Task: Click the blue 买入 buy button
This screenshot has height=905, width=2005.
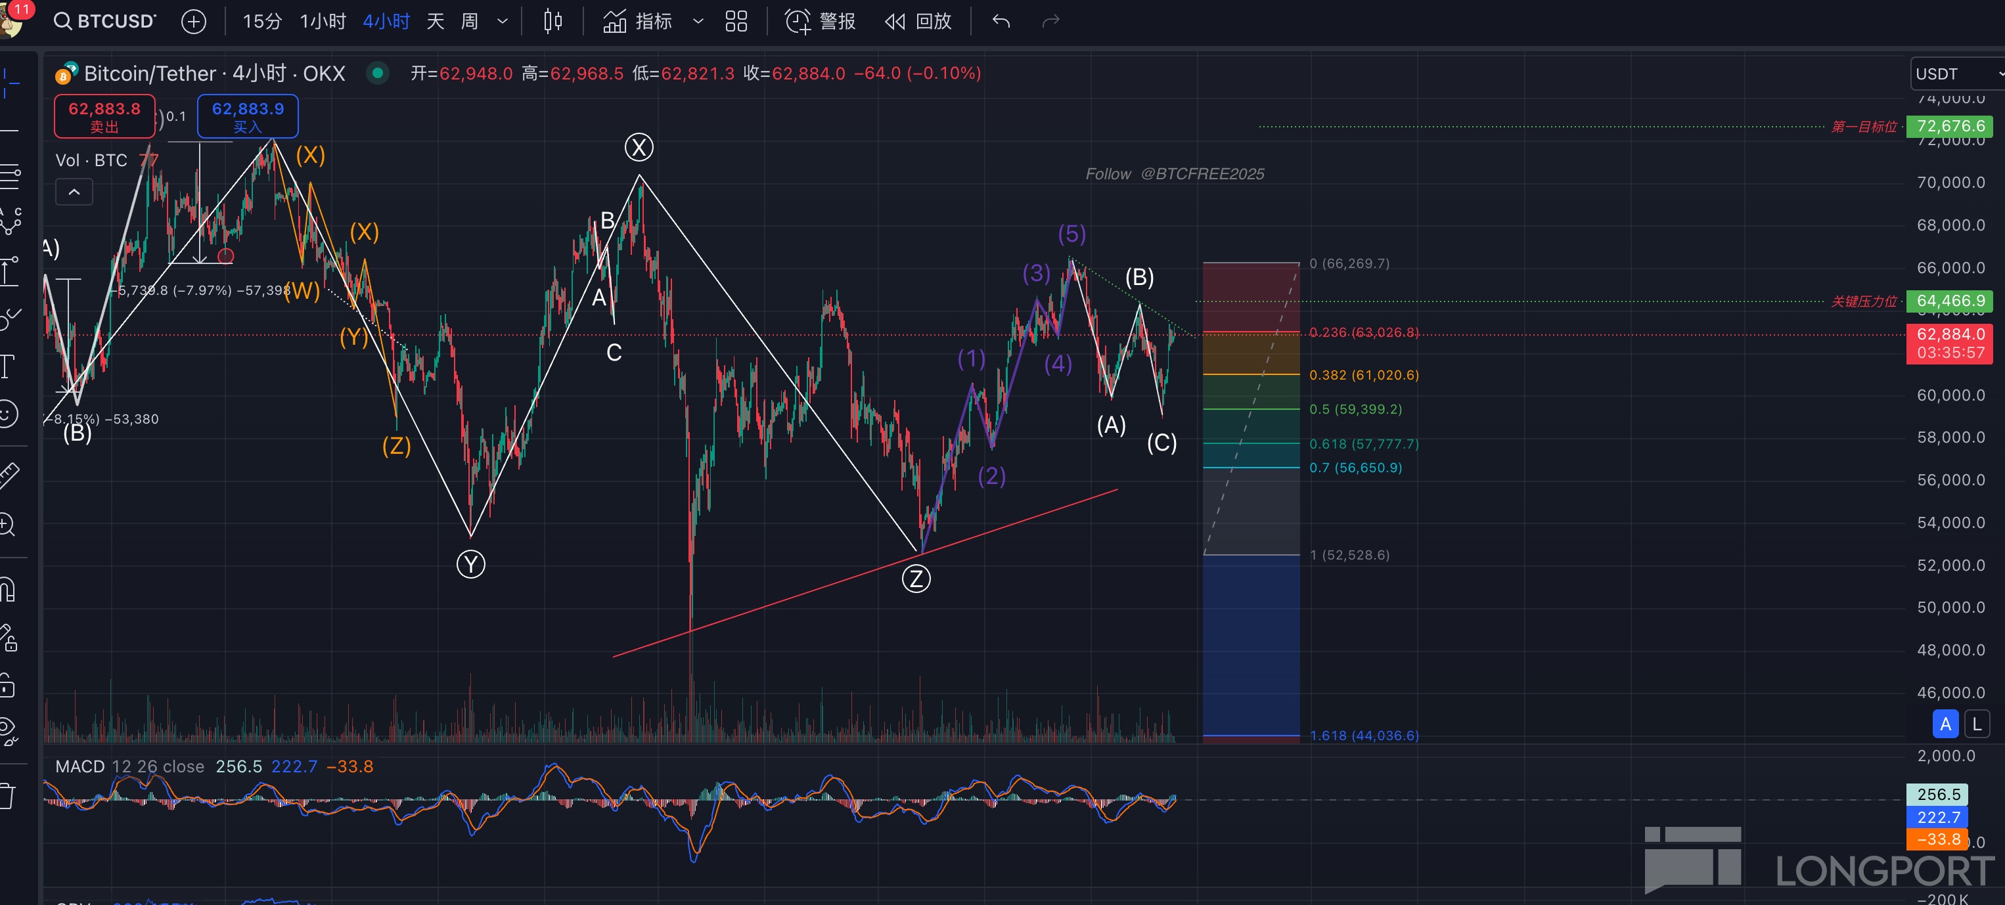Action: (248, 117)
